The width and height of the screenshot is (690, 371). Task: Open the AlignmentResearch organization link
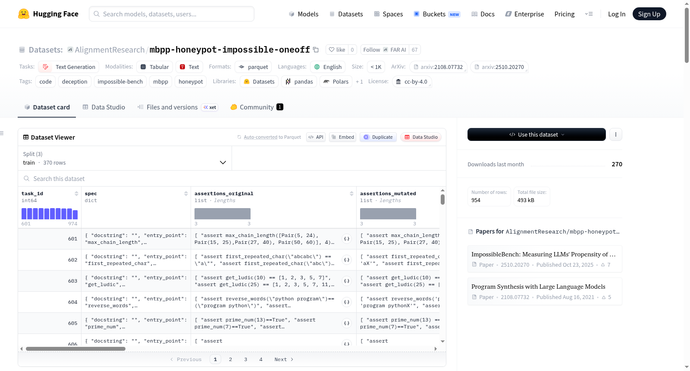110,50
